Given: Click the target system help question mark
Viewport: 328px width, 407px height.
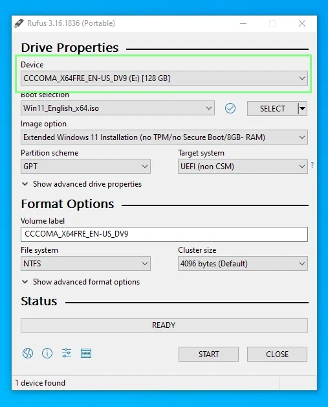Looking at the screenshot, I should click(312, 165).
